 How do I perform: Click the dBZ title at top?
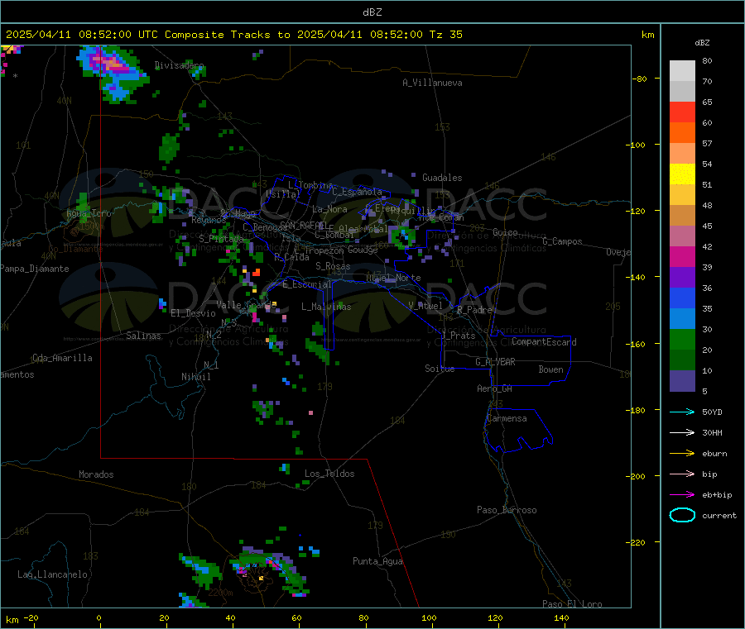point(372,12)
